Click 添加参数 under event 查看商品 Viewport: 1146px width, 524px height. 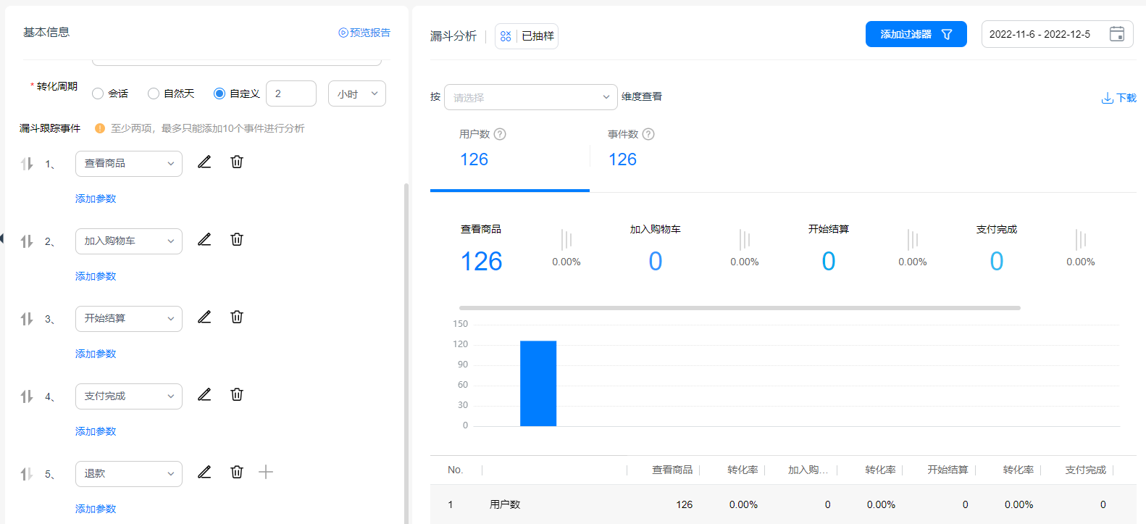pyautogui.click(x=96, y=199)
